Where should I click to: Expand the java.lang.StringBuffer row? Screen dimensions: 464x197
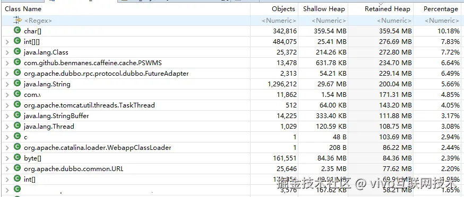click(7, 116)
